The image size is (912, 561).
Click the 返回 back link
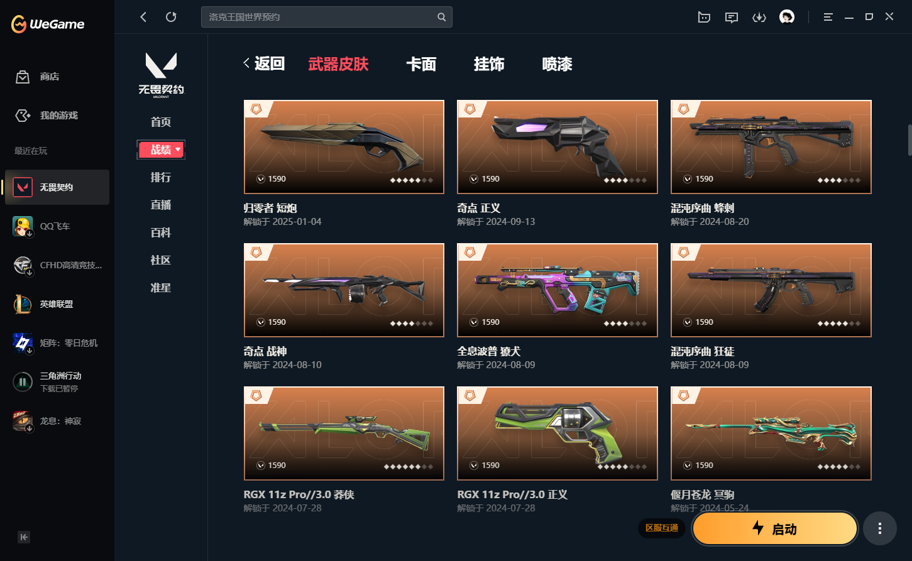[x=264, y=64]
